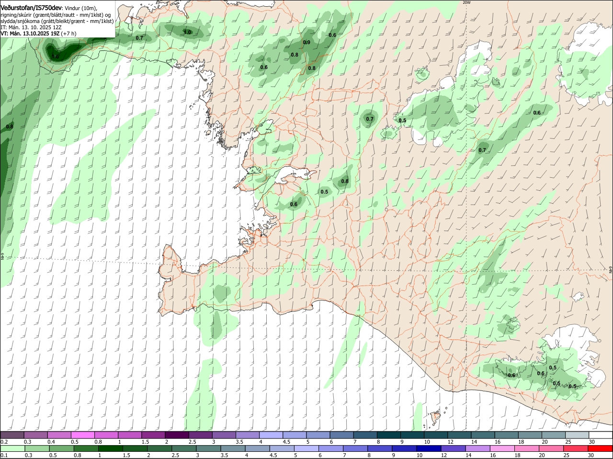Click the '0.2' label in the sleet legend
Image resolution: width=613 pixels, height=459 pixels.
4,441
